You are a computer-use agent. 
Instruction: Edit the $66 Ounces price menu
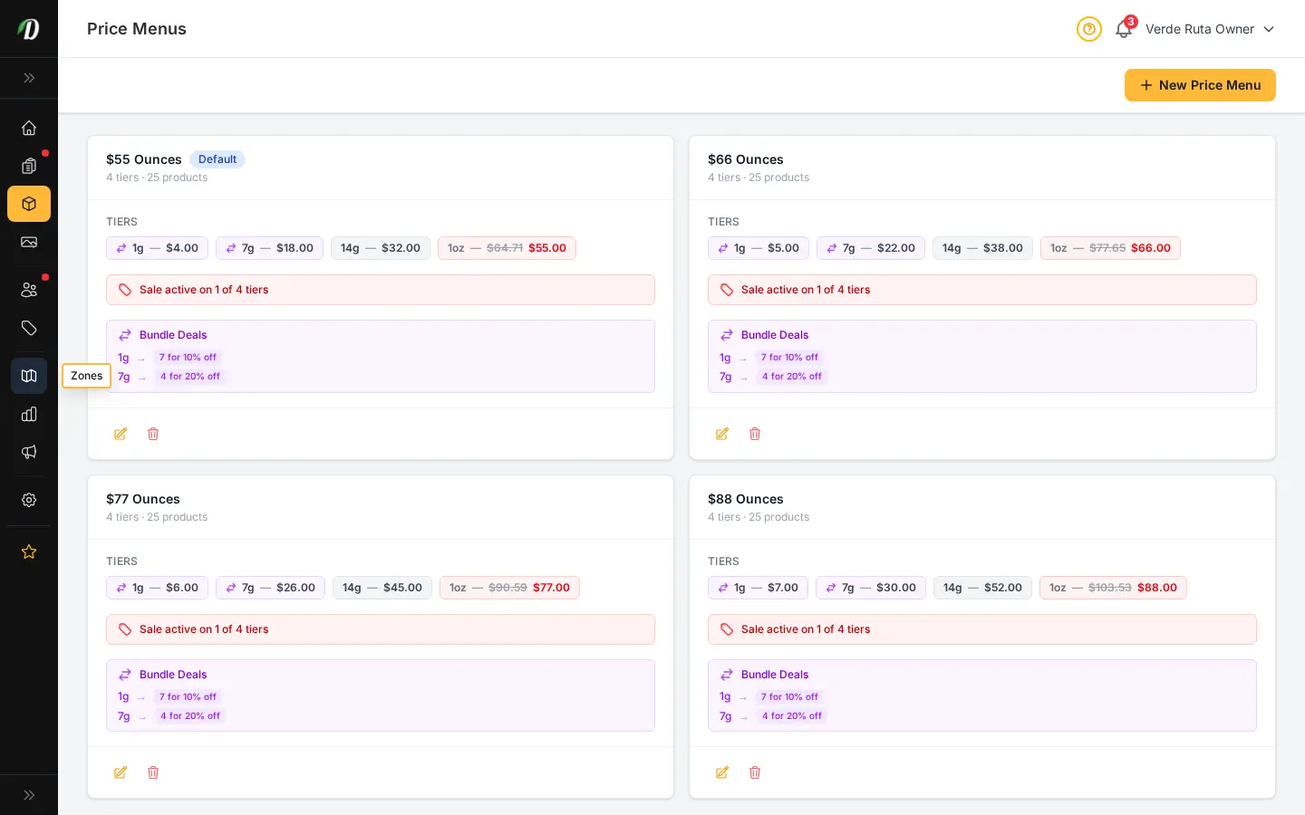pyautogui.click(x=722, y=434)
